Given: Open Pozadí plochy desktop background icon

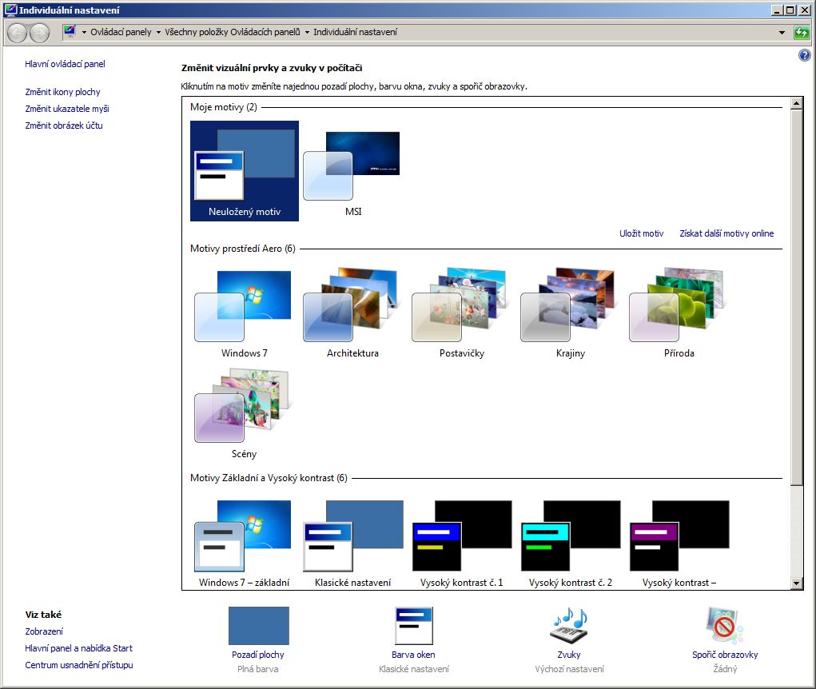Looking at the screenshot, I should point(259,626).
